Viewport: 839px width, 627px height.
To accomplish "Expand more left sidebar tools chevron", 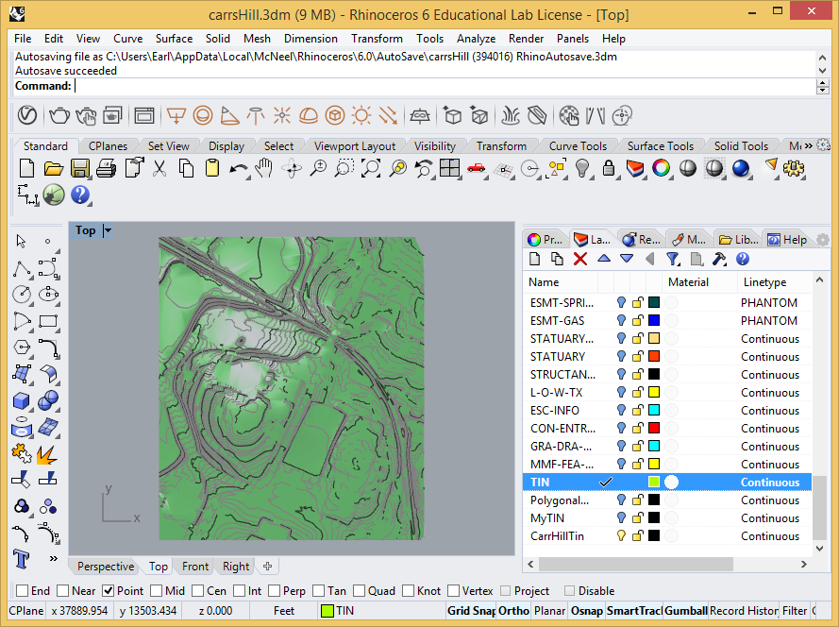I will pos(53,558).
